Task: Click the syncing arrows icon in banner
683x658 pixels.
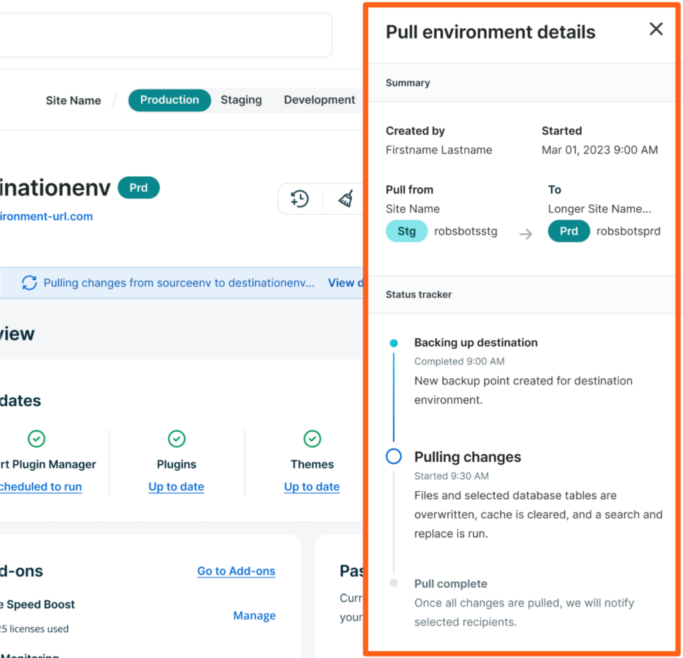Action: pos(29,283)
